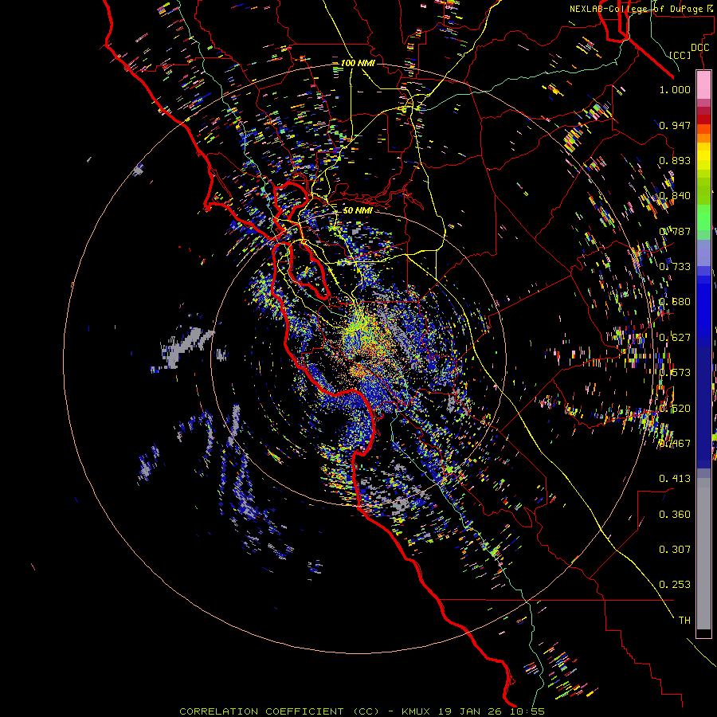Screen dimensions: 717x717
Task: Click the KMUX station identifier in caption
Action: click(417, 711)
